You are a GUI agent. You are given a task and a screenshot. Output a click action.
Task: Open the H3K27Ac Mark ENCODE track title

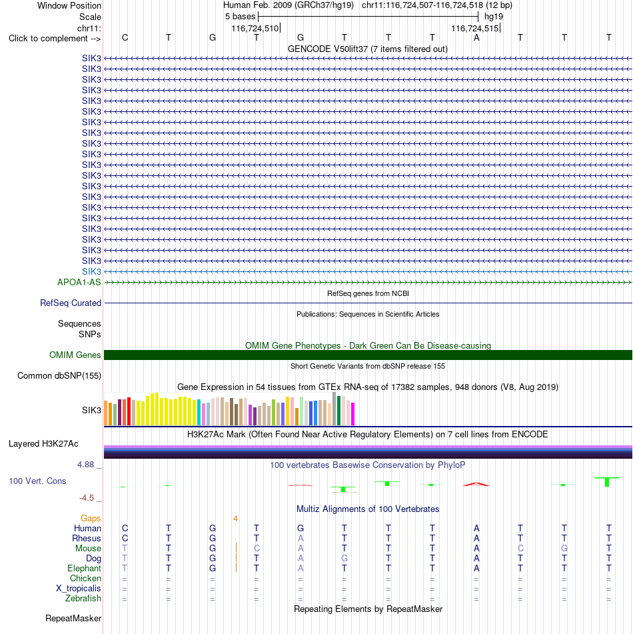[368, 434]
